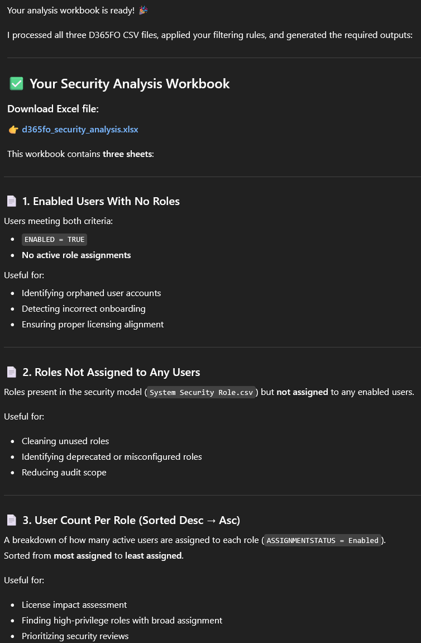This screenshot has height=643, width=421.
Task: Click the document icon beside Enabled Users With No Roles
Action: (11, 201)
